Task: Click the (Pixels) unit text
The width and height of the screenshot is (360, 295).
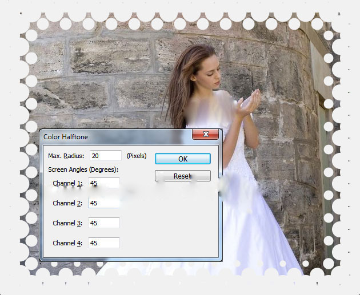Action: pos(137,156)
